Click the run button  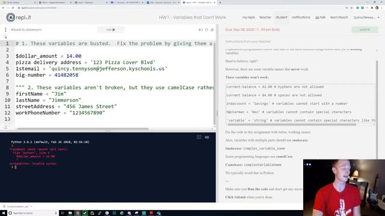tap(111, 29)
